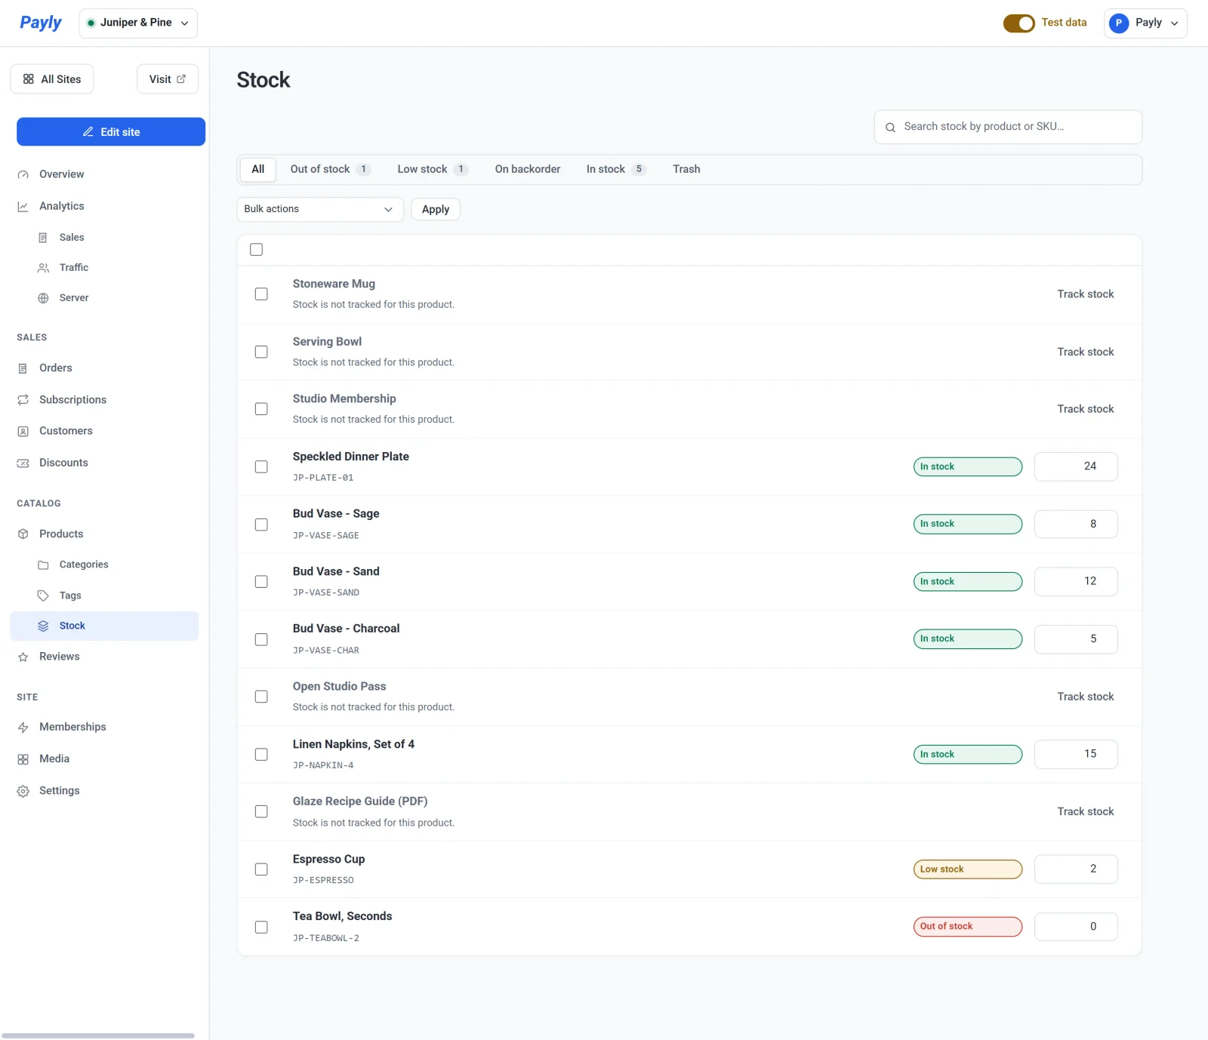Check the Espresso Cup row checkbox
Screen dimensions: 1208x1040
[261, 869]
